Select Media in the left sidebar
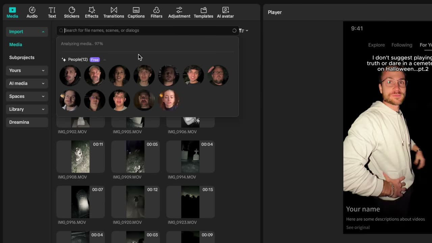 pos(16,45)
